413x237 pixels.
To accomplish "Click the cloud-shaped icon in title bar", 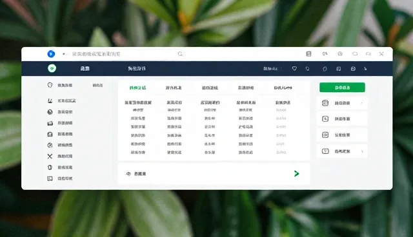I will click(x=355, y=53).
